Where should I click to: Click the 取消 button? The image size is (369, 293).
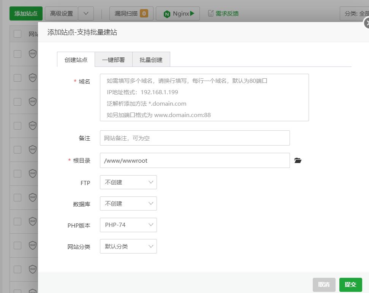324,285
